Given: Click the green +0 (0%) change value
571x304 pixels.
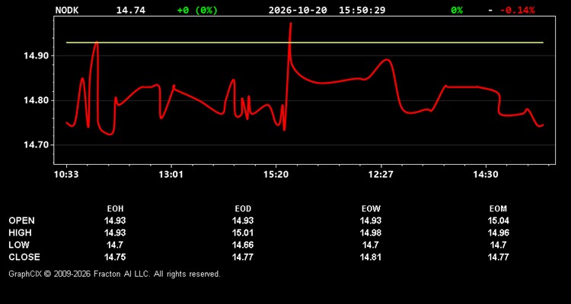Looking at the screenshot, I should [x=197, y=10].
